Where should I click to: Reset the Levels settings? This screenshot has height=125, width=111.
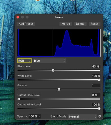coord(94,24)
